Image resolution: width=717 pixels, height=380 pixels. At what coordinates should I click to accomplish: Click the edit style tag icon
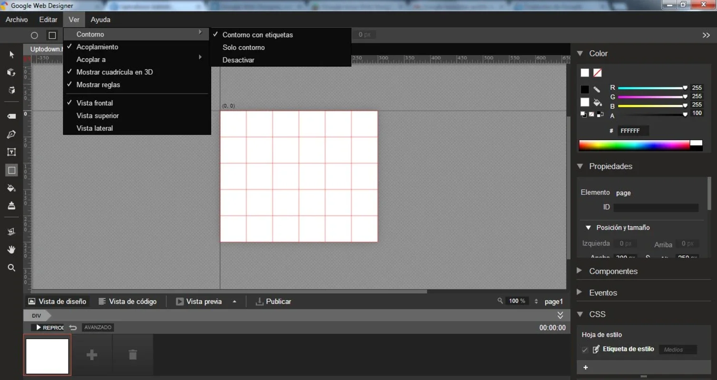coord(596,350)
